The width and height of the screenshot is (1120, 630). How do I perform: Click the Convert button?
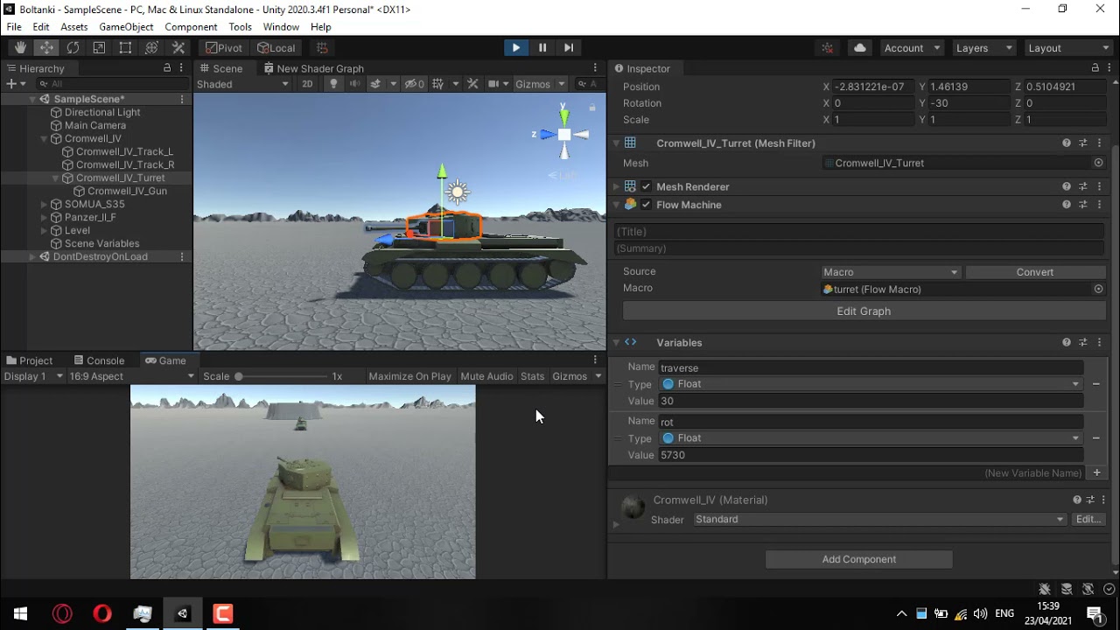[1035, 272]
